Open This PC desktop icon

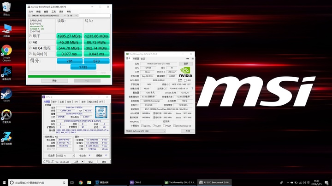coord(6,30)
